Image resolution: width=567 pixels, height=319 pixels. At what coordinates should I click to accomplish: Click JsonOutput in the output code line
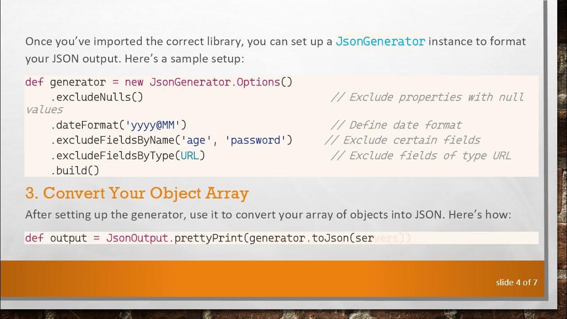click(137, 238)
